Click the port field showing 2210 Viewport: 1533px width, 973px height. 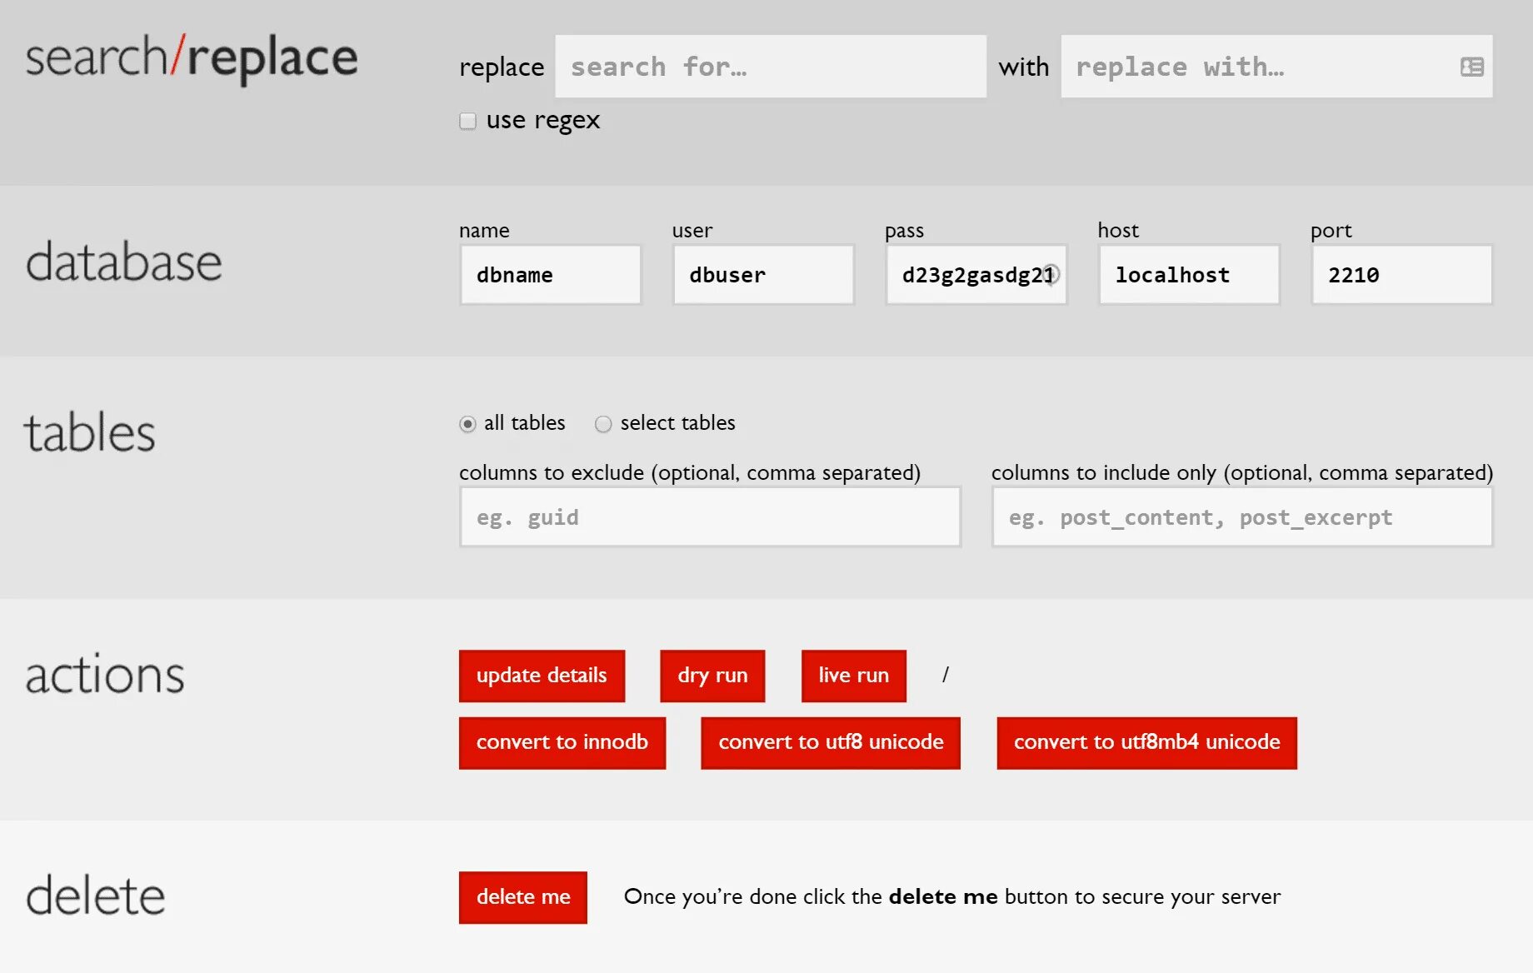[x=1402, y=275]
